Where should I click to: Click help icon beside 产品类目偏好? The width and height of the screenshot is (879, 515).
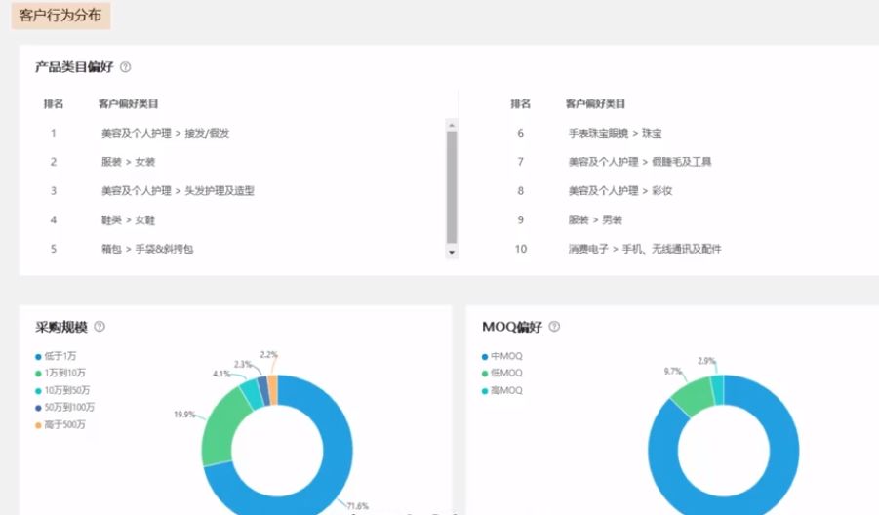[126, 67]
